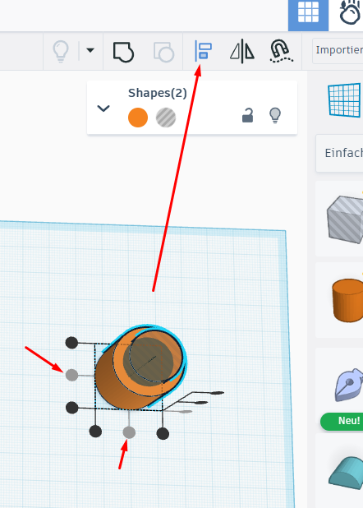363x508 pixels.
Task: Activate the Cruise magnet tool
Action: pos(281,51)
